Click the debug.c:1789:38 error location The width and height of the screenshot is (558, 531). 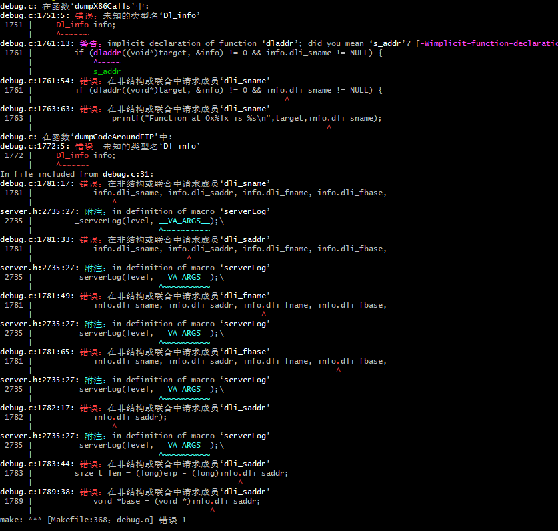click(x=37, y=492)
